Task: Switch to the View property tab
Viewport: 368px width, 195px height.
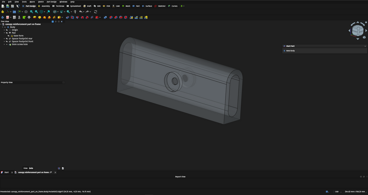Action: (x=25, y=168)
